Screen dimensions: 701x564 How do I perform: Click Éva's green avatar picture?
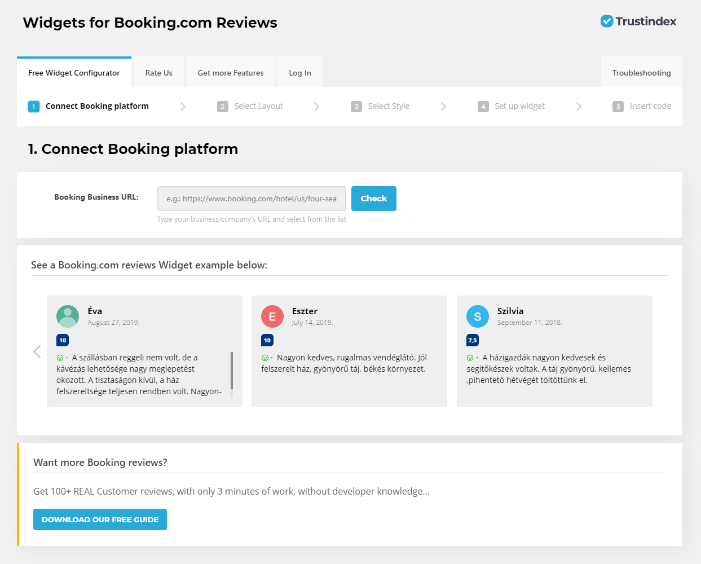68,316
